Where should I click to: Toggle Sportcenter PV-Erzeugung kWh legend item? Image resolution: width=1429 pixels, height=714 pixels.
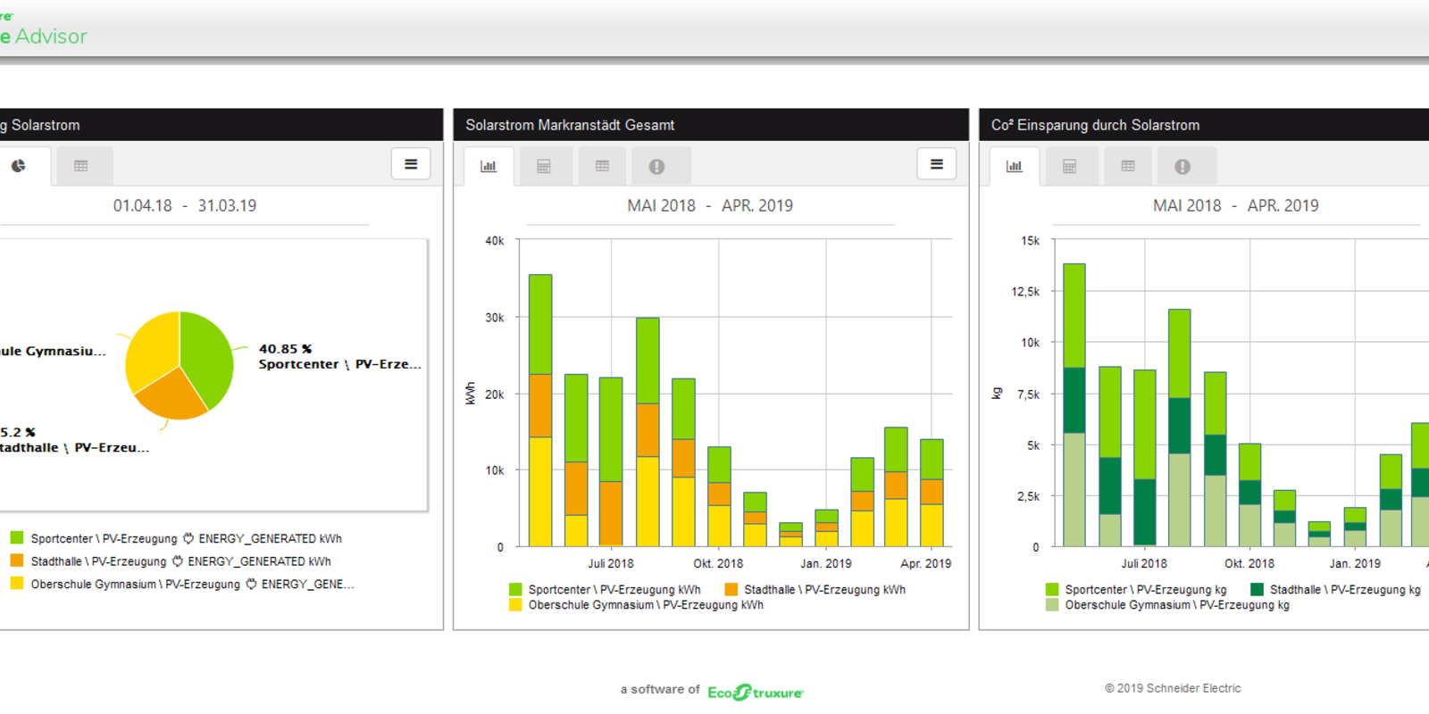(605, 590)
